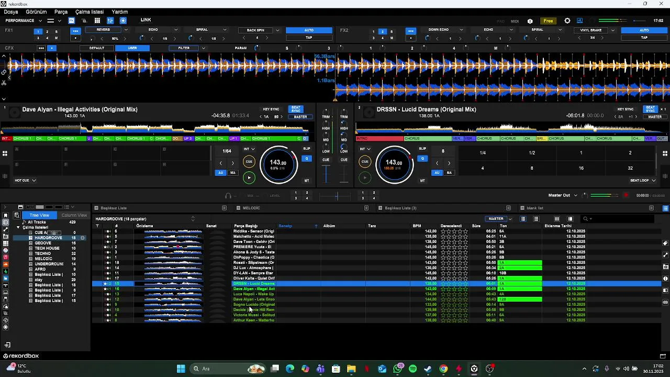Click the FX2 AUTO button
Image resolution: width=670 pixels, height=377 pixels.
[x=644, y=30]
